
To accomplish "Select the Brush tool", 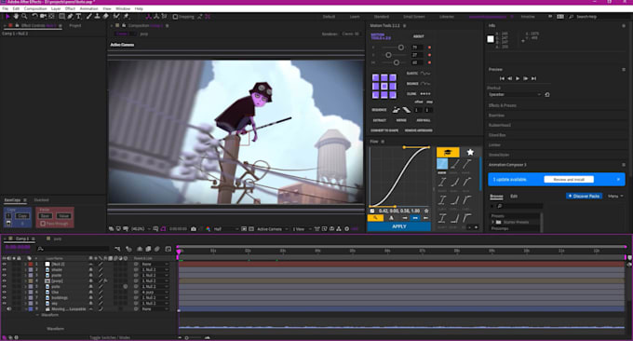I will pyautogui.click(x=88, y=16).
